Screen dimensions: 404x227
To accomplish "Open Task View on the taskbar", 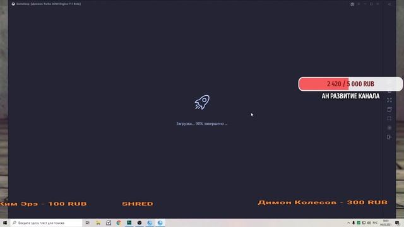I will (88, 223).
